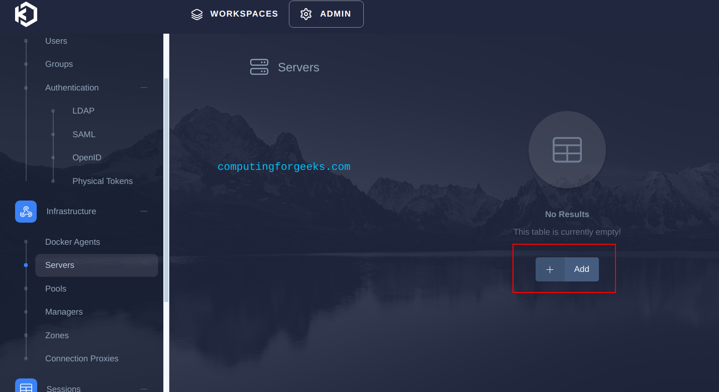Open the Connection Proxies page
The height and width of the screenshot is (392, 719).
[82, 358]
